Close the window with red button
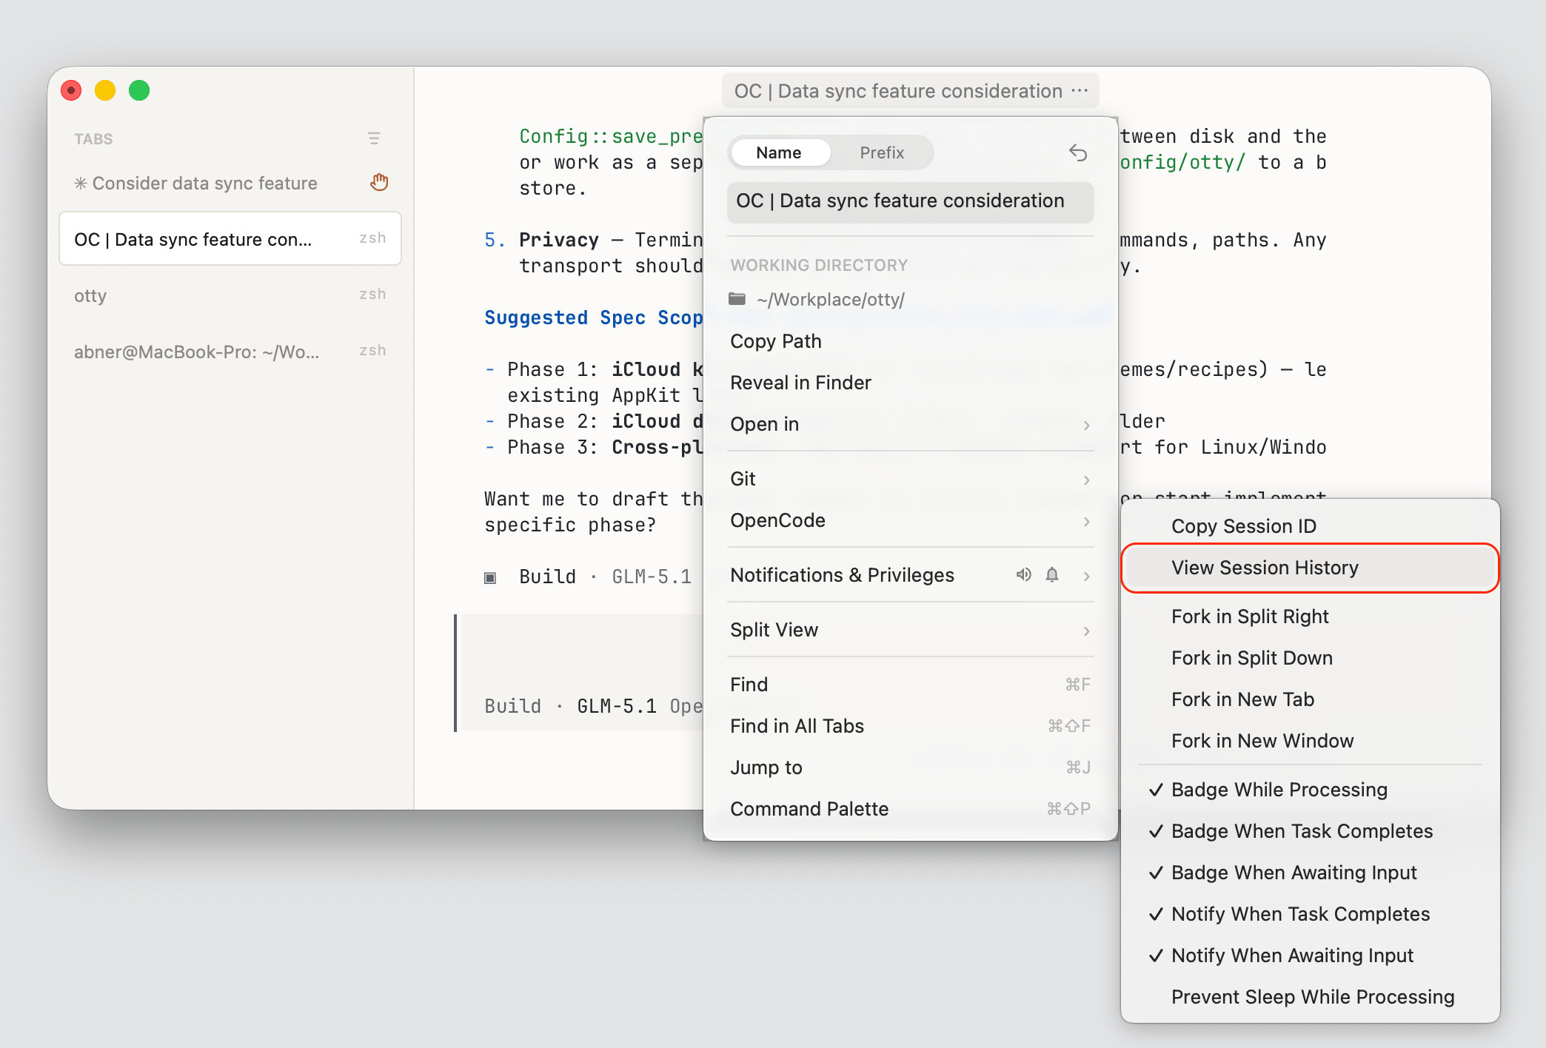Viewport: 1546px width, 1048px height. click(x=71, y=90)
